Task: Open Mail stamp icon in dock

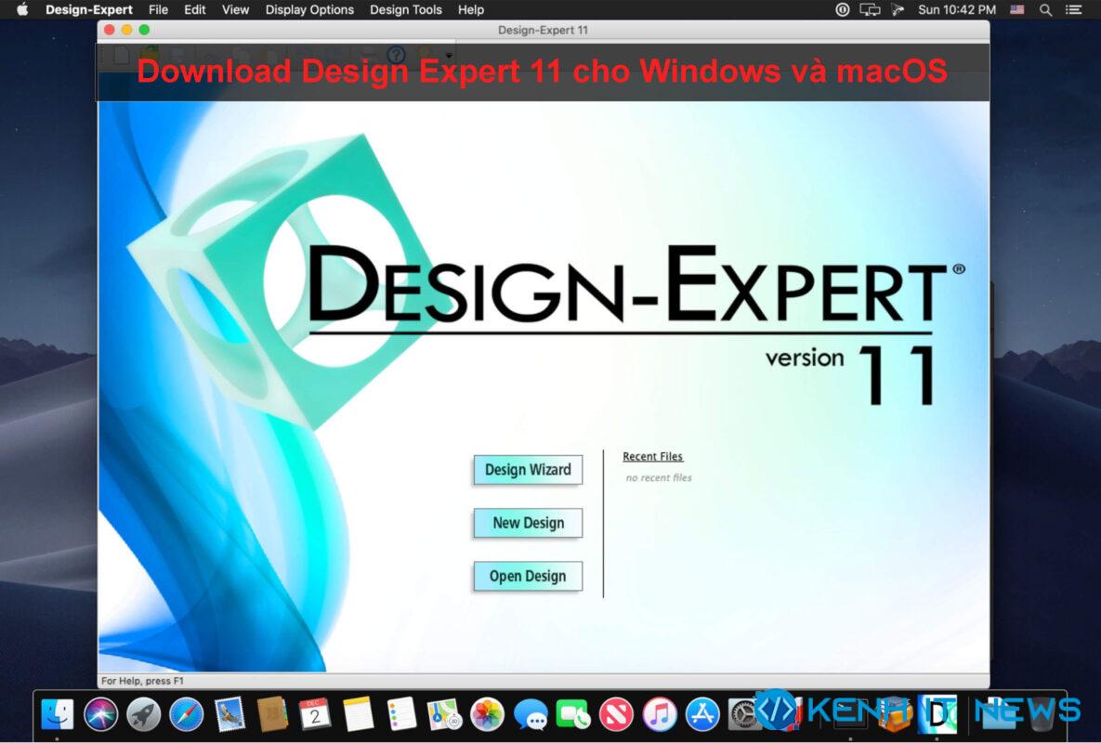Action: (x=229, y=714)
